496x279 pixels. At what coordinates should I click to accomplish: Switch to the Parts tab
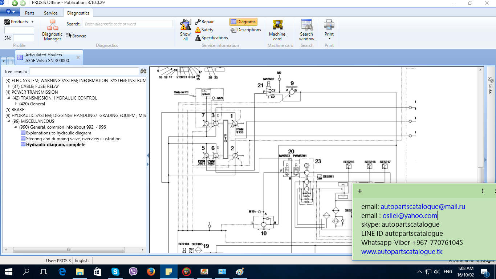coord(30,13)
